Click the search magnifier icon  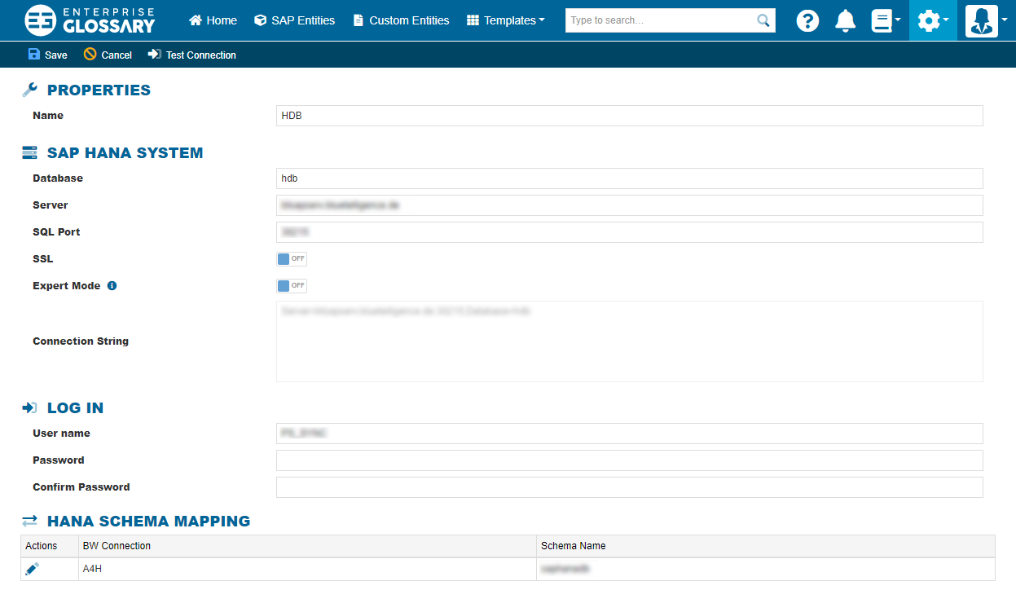[x=763, y=20]
